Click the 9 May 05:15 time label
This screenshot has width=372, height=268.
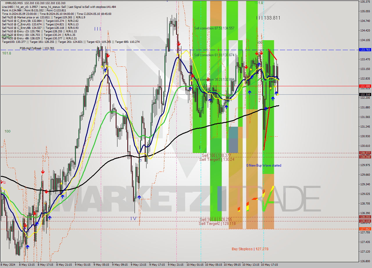pos(101,265)
